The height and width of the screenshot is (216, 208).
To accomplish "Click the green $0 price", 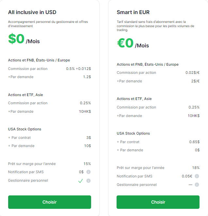I will [16, 39].
